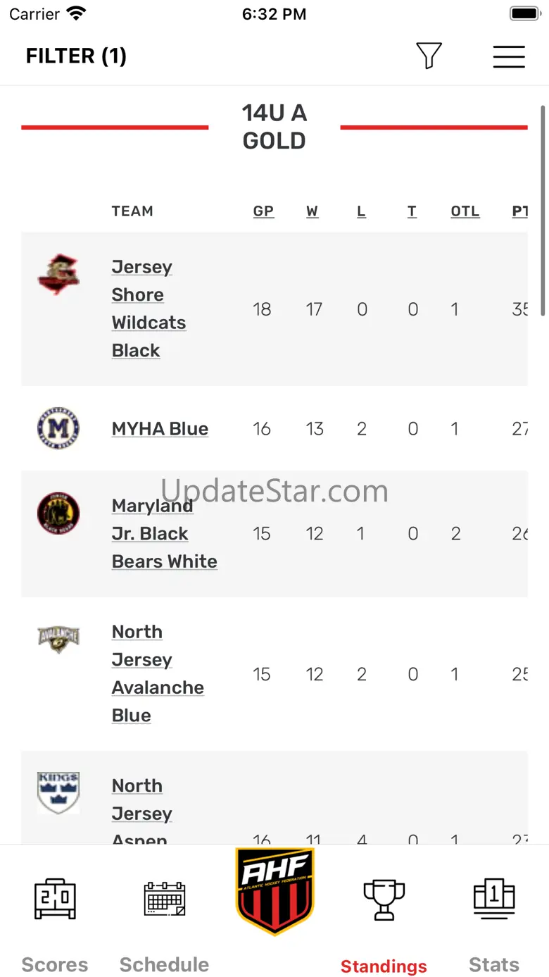Open Jersey Shore Wildcats Black team link

point(149,309)
